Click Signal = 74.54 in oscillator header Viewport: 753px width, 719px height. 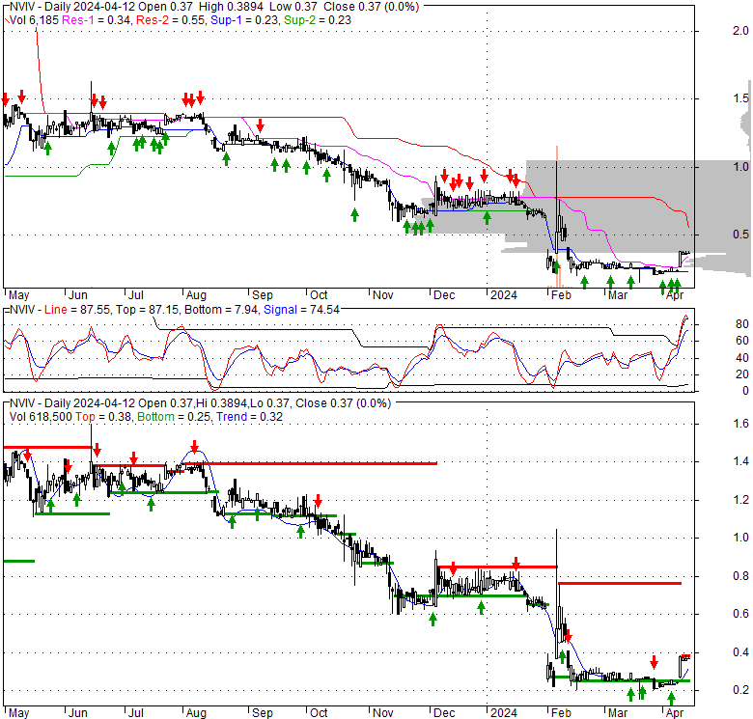pyautogui.click(x=301, y=310)
